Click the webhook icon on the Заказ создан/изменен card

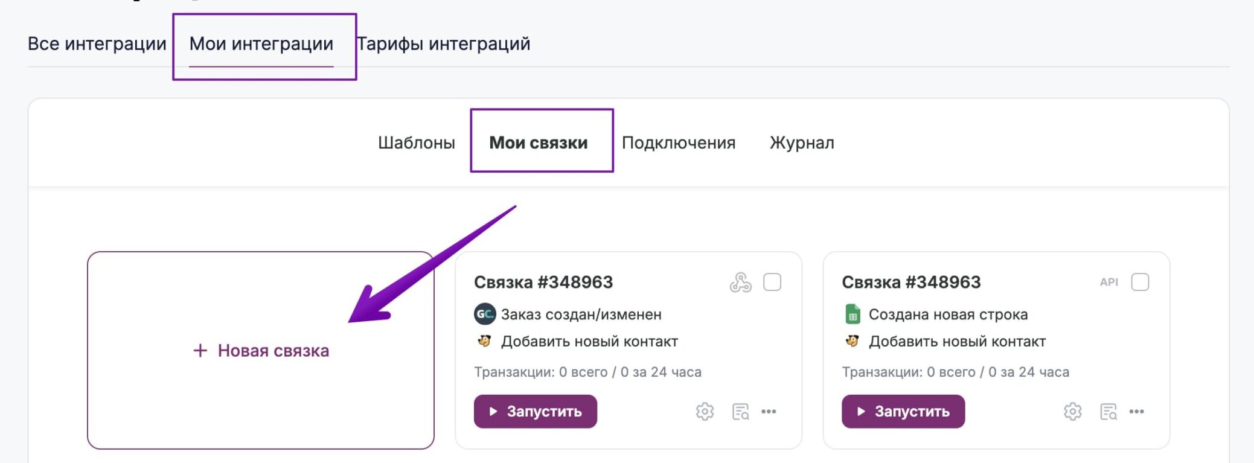click(x=741, y=282)
